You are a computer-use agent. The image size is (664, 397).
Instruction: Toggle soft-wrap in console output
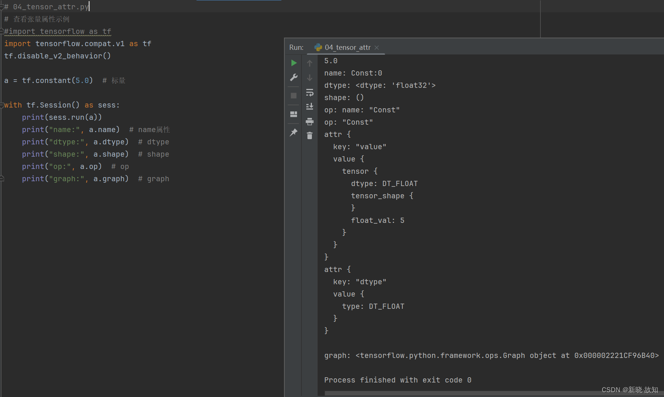tap(309, 92)
